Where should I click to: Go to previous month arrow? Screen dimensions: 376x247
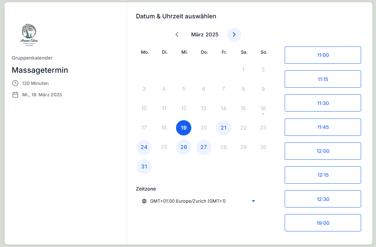(177, 35)
